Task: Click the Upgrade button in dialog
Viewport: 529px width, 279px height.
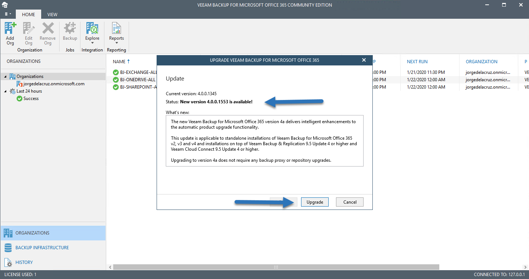Action: [x=315, y=202]
